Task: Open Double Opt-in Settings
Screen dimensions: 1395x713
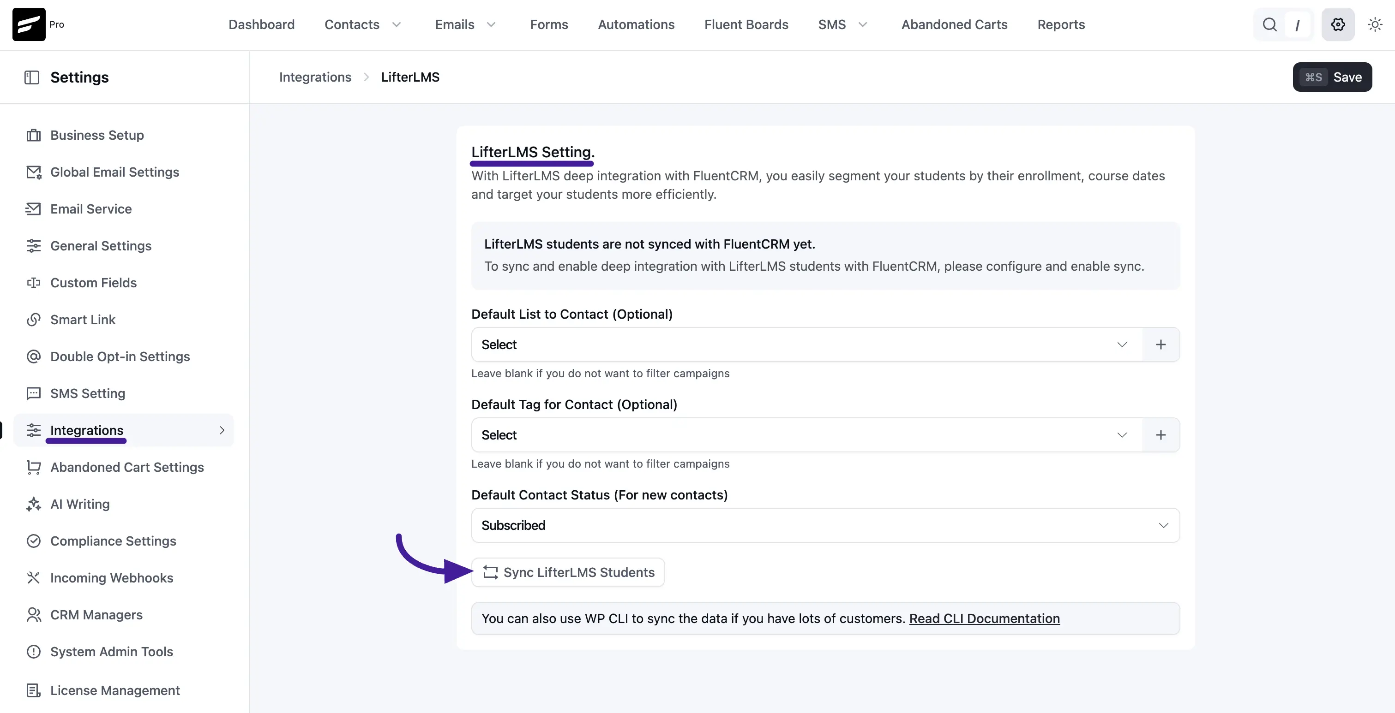Action: tap(120, 356)
